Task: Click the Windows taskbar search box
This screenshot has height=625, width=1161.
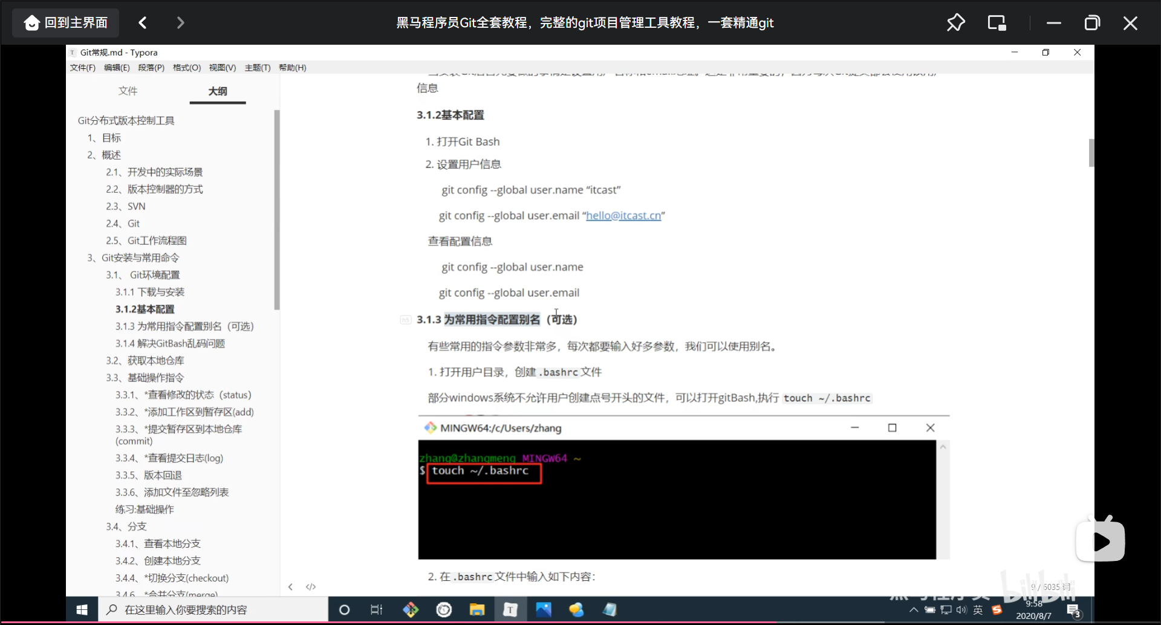Action: tap(213, 610)
